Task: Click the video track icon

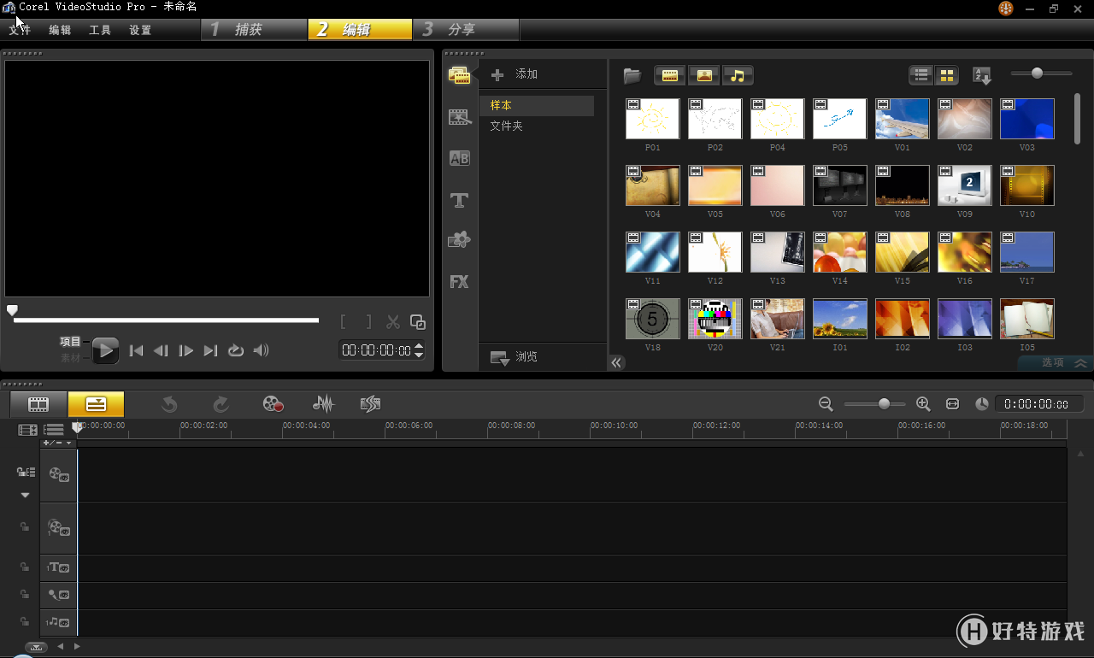Action: point(58,474)
